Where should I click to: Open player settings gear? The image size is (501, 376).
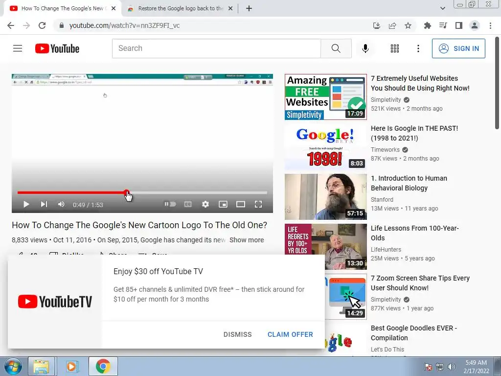click(x=205, y=204)
